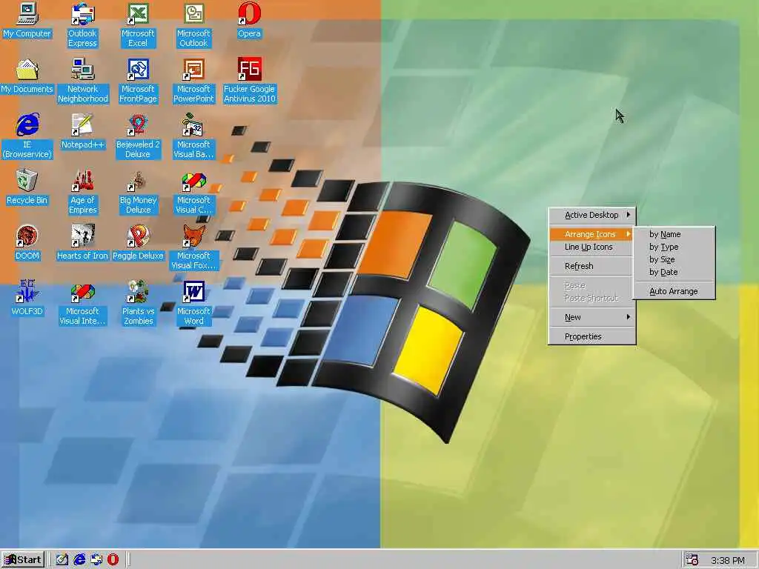Select the Notepad++ shortcut
759x569 pixels.
click(83, 132)
